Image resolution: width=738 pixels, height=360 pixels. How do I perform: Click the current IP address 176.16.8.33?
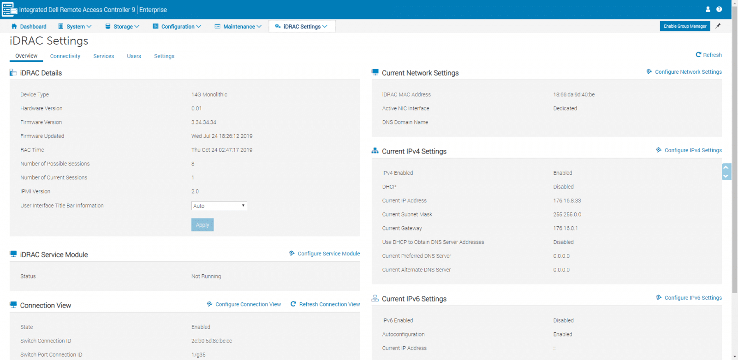click(567, 201)
